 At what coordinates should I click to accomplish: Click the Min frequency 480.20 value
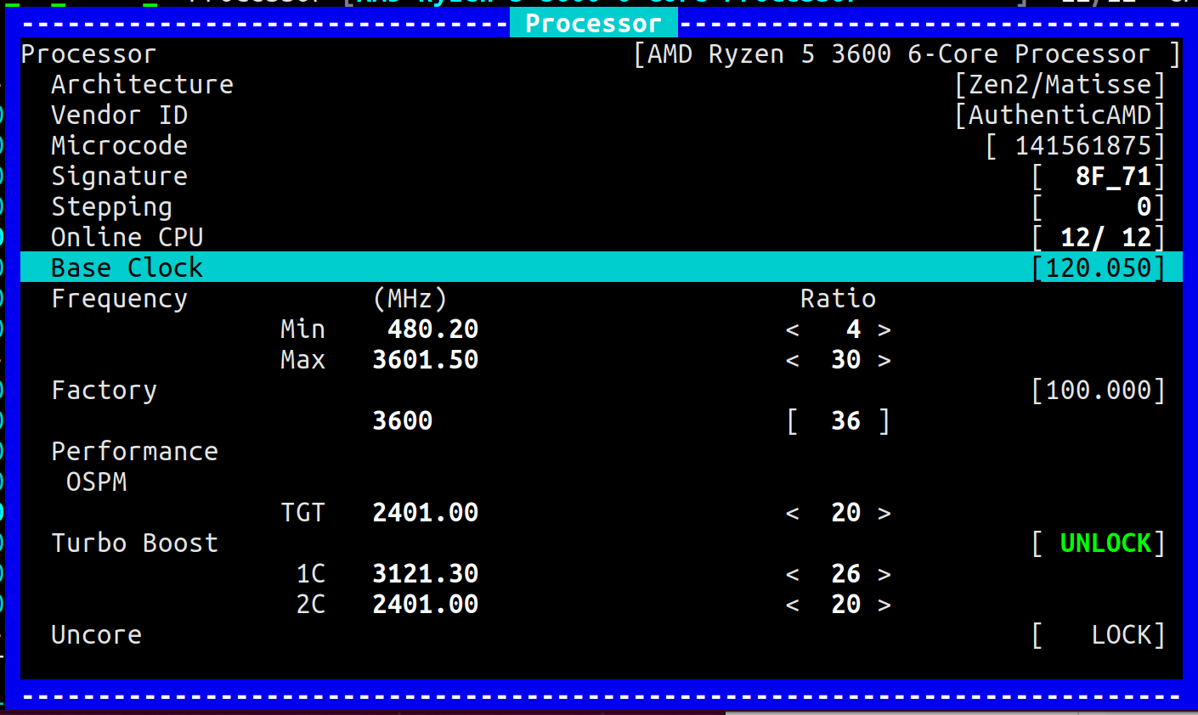click(433, 329)
